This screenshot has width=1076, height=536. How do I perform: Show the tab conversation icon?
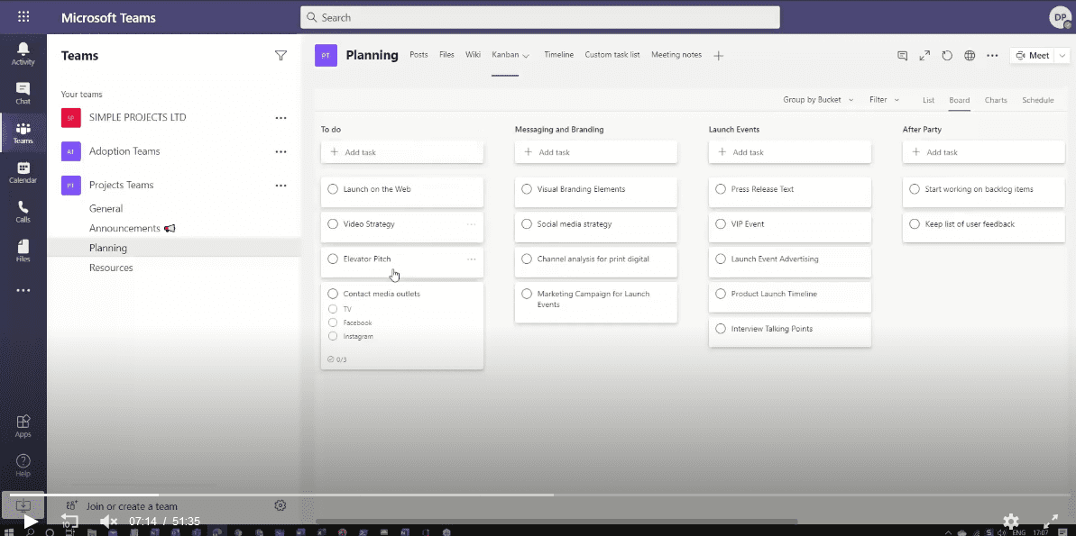[903, 56]
